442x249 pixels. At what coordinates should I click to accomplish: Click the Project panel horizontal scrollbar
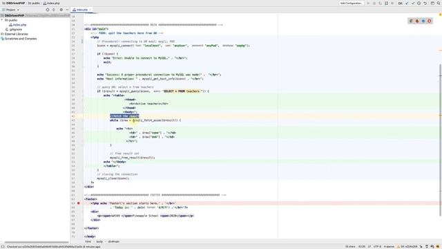[x=37, y=242]
